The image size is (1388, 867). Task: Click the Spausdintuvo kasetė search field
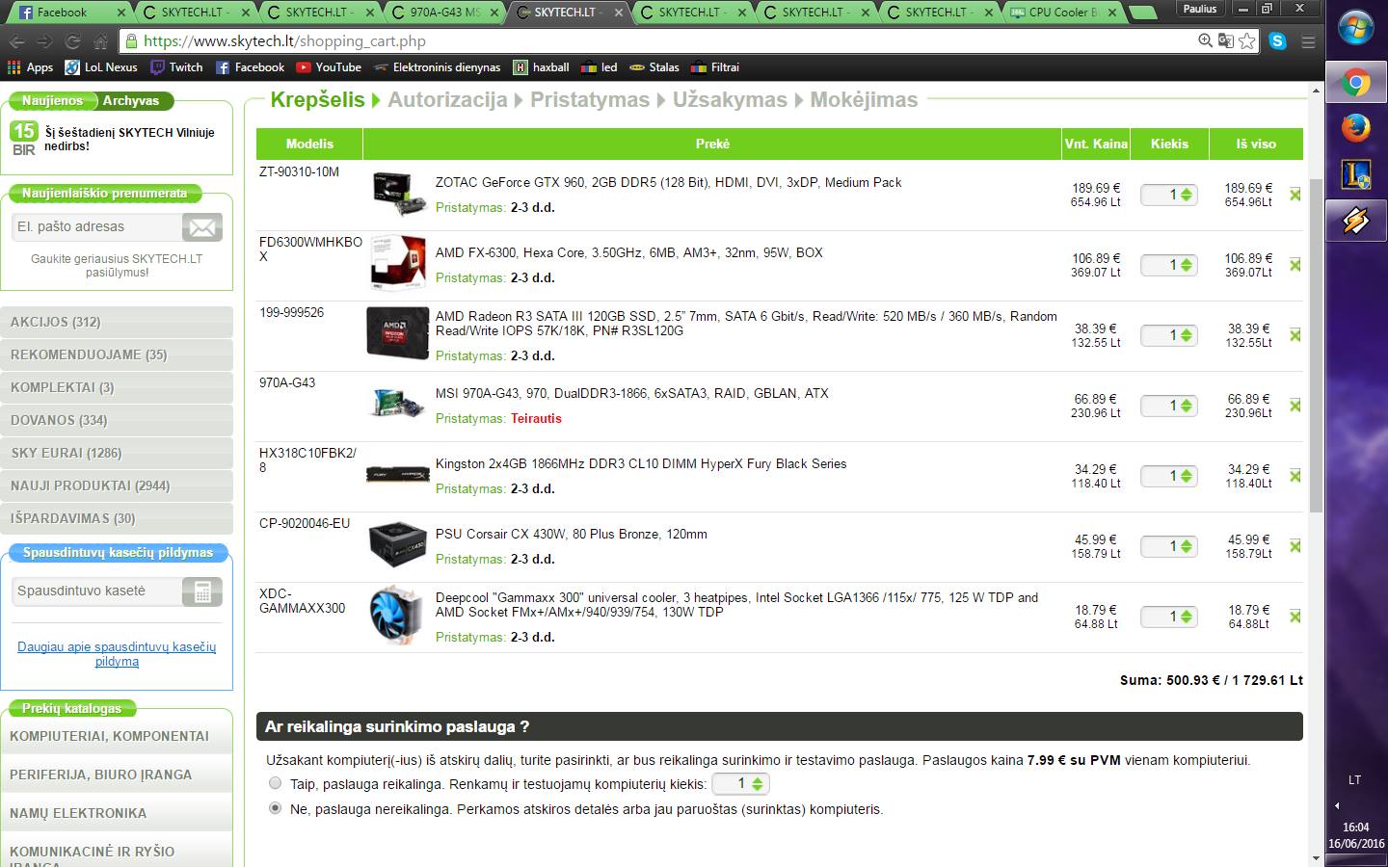click(x=96, y=591)
